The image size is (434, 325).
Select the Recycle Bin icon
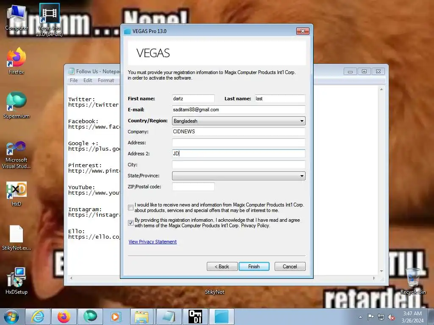(x=413, y=281)
